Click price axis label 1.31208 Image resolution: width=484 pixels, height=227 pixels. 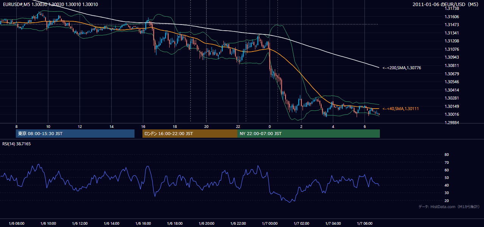point(451,41)
